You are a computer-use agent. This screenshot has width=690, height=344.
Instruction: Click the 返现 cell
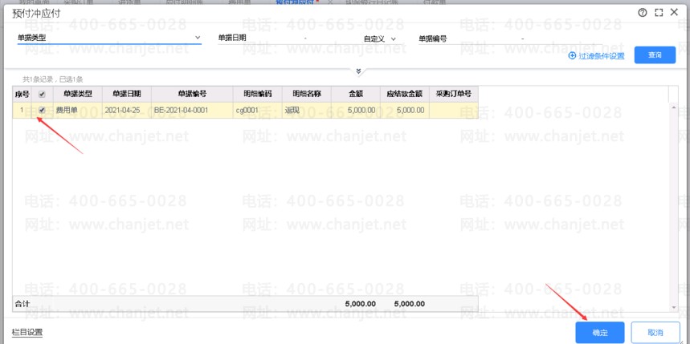click(307, 111)
